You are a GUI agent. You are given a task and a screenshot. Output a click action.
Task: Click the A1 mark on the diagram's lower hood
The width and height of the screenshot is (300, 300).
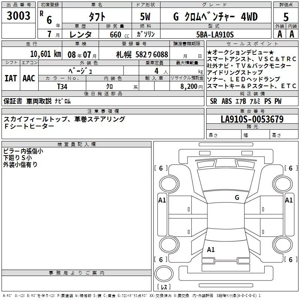pyautogui.click(x=211, y=250)
